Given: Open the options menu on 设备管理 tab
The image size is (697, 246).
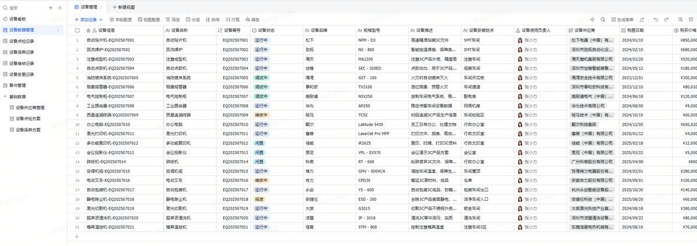Looking at the screenshot, I should [102, 7].
